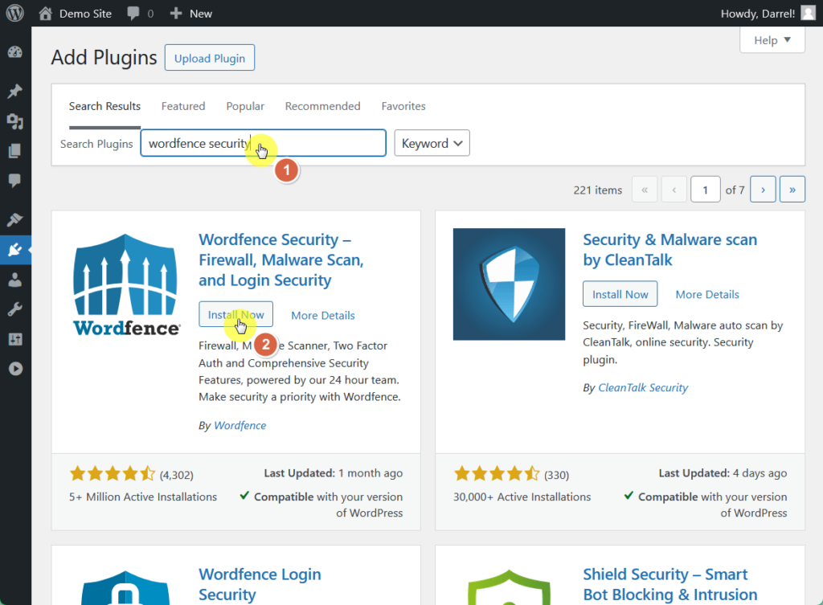This screenshot has width=823, height=605.
Task: Switch to the Featured tab
Action: (x=183, y=106)
